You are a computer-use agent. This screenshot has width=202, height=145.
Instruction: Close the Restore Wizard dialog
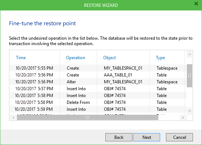196,4
